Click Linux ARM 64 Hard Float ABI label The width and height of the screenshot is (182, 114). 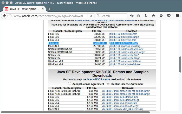[x=64, y=94]
